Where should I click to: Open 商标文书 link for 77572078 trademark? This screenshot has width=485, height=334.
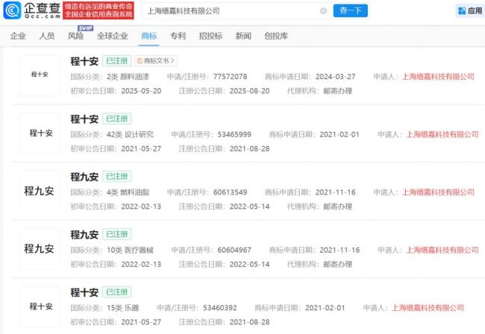(x=156, y=60)
